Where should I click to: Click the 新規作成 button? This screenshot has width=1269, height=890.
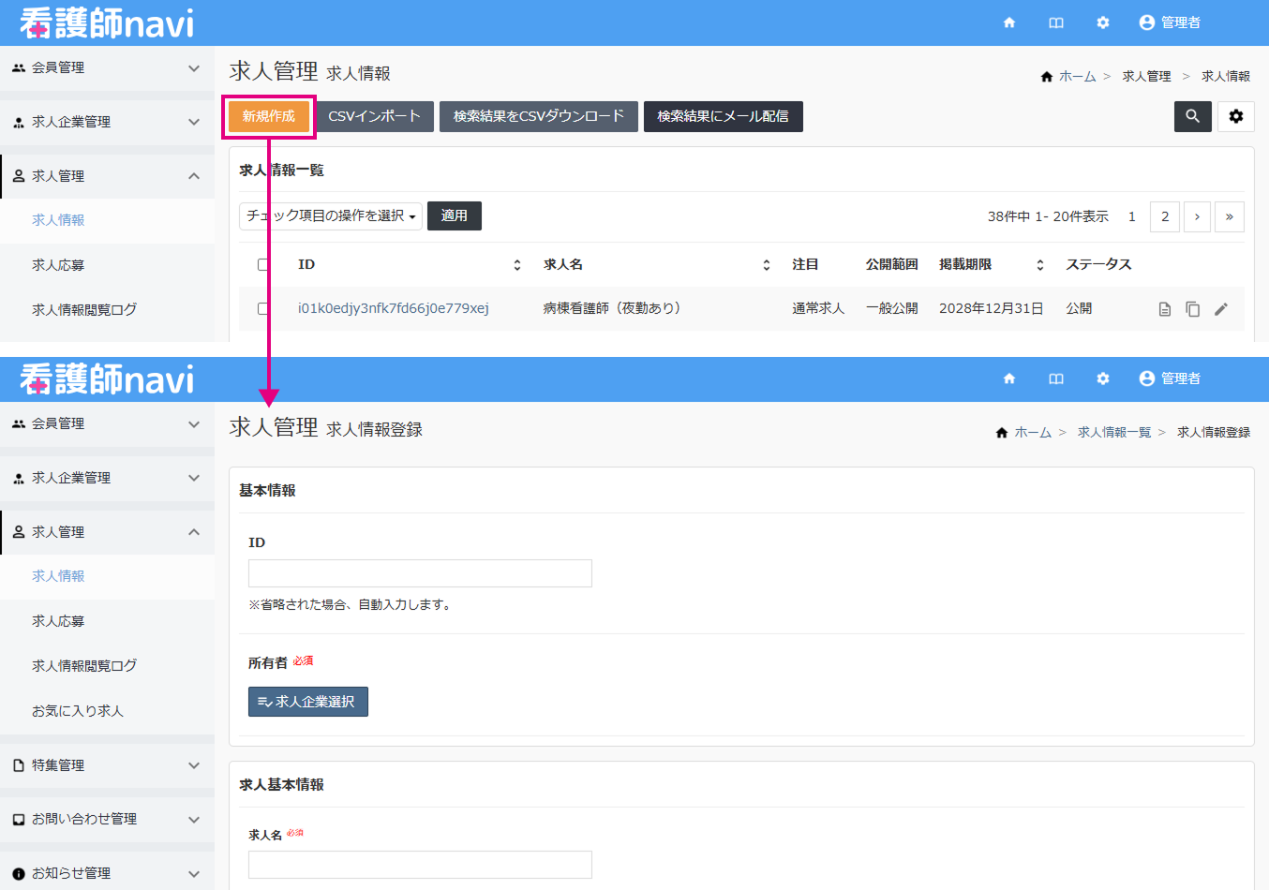click(269, 116)
